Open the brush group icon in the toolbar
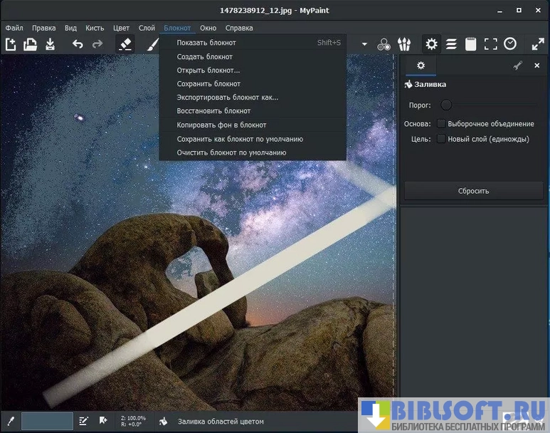Image resolution: width=550 pixels, height=433 pixels. coord(404,44)
